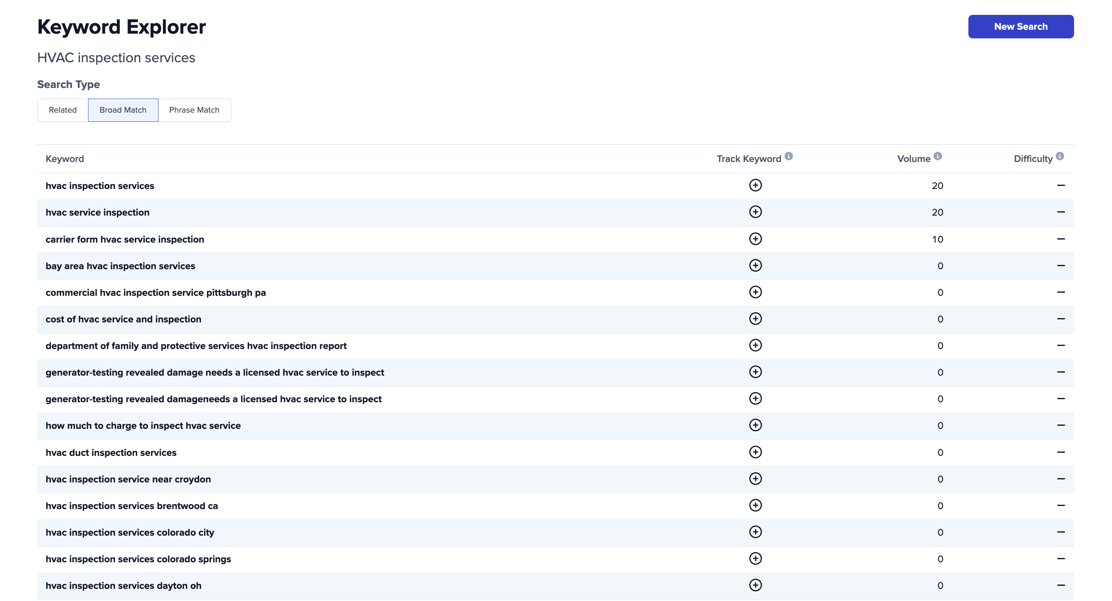Viewport: 1112px width, 601px height.
Task: Open Difficulty column info icon
Action: coord(1060,156)
